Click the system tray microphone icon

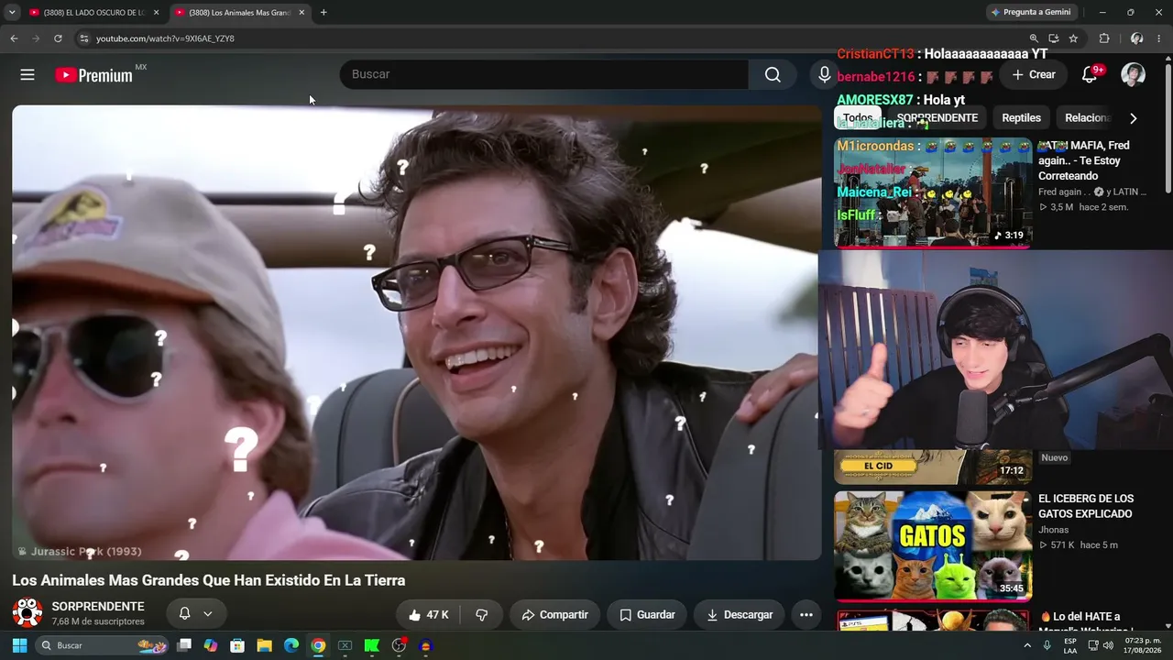(1047, 645)
